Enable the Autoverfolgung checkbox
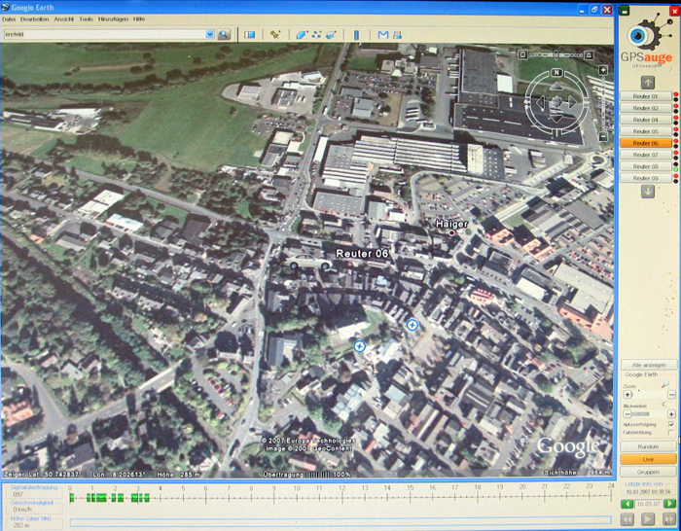 coord(671,425)
